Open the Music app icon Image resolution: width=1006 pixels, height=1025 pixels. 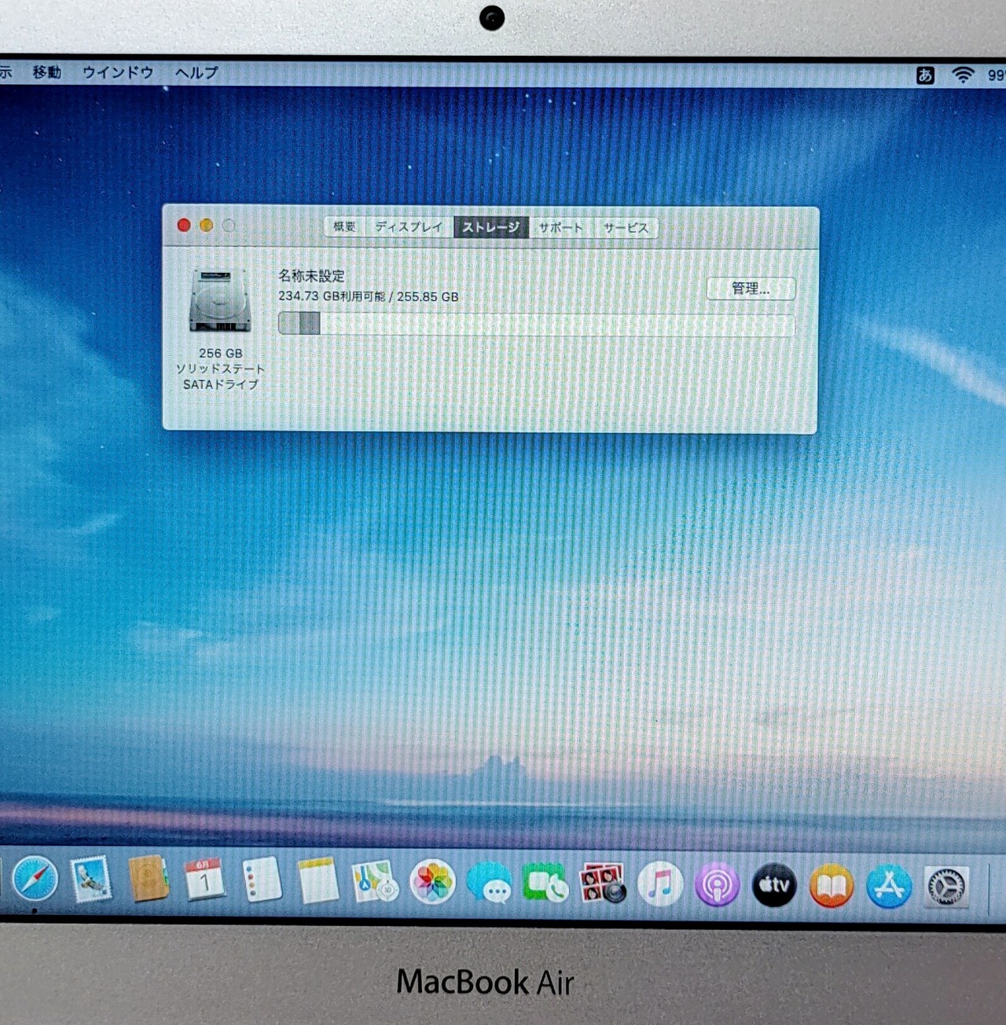coord(660,884)
